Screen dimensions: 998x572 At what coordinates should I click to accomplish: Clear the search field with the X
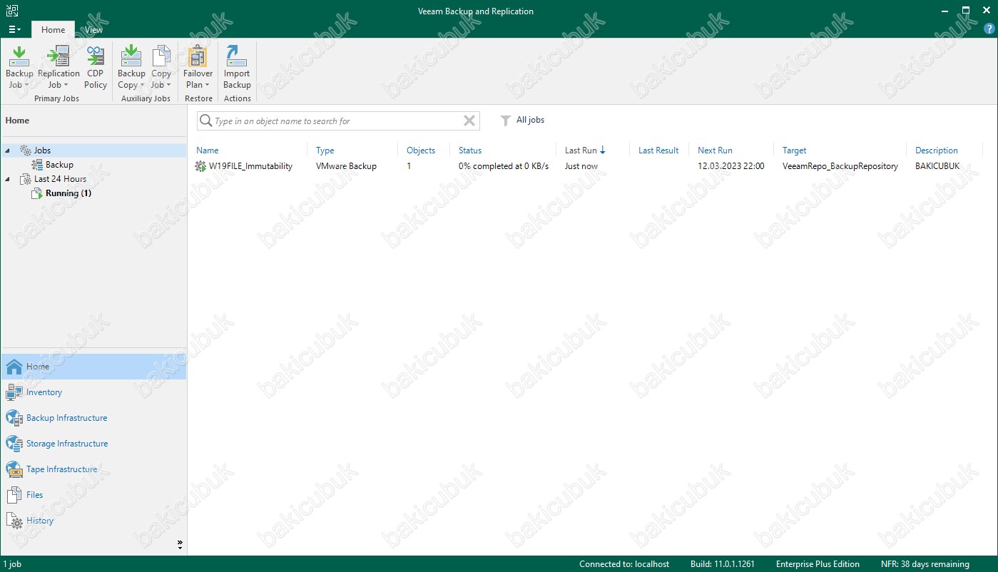[x=469, y=121]
